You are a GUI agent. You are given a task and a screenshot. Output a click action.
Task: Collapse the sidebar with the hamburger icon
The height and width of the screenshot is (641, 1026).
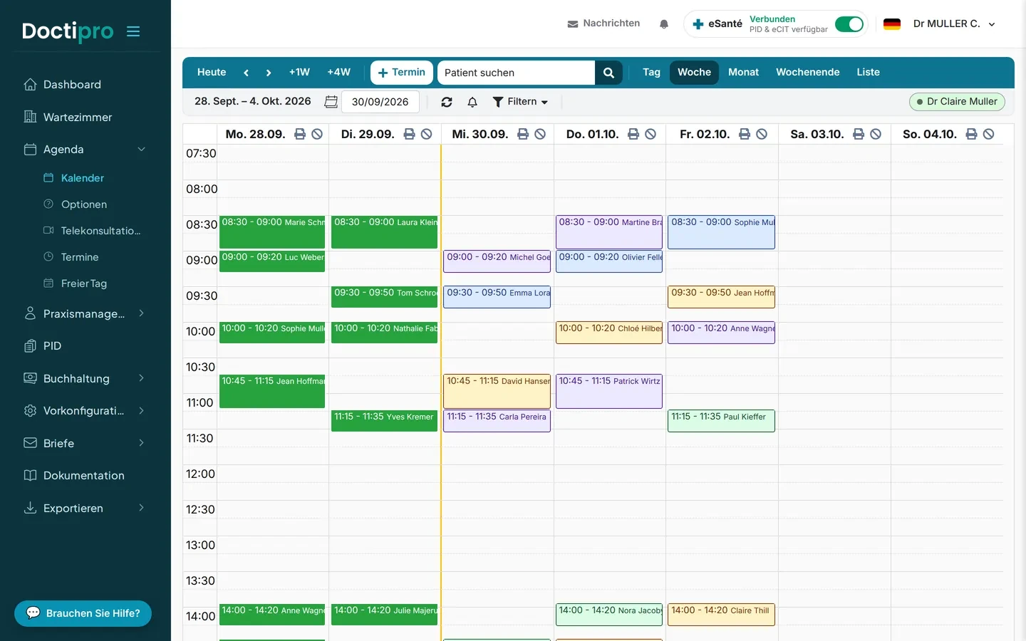[x=133, y=31]
